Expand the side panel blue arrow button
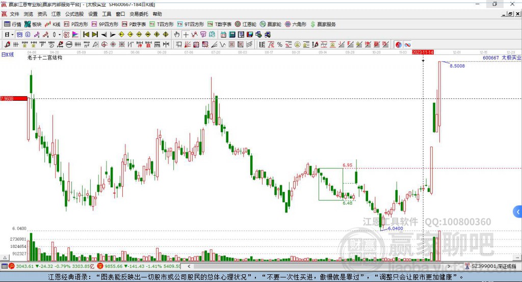The image size is (522, 282). 518,212
